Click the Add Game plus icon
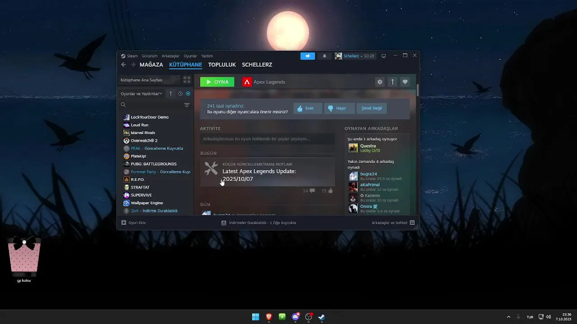Viewport: 577px width, 324px height. click(x=124, y=223)
